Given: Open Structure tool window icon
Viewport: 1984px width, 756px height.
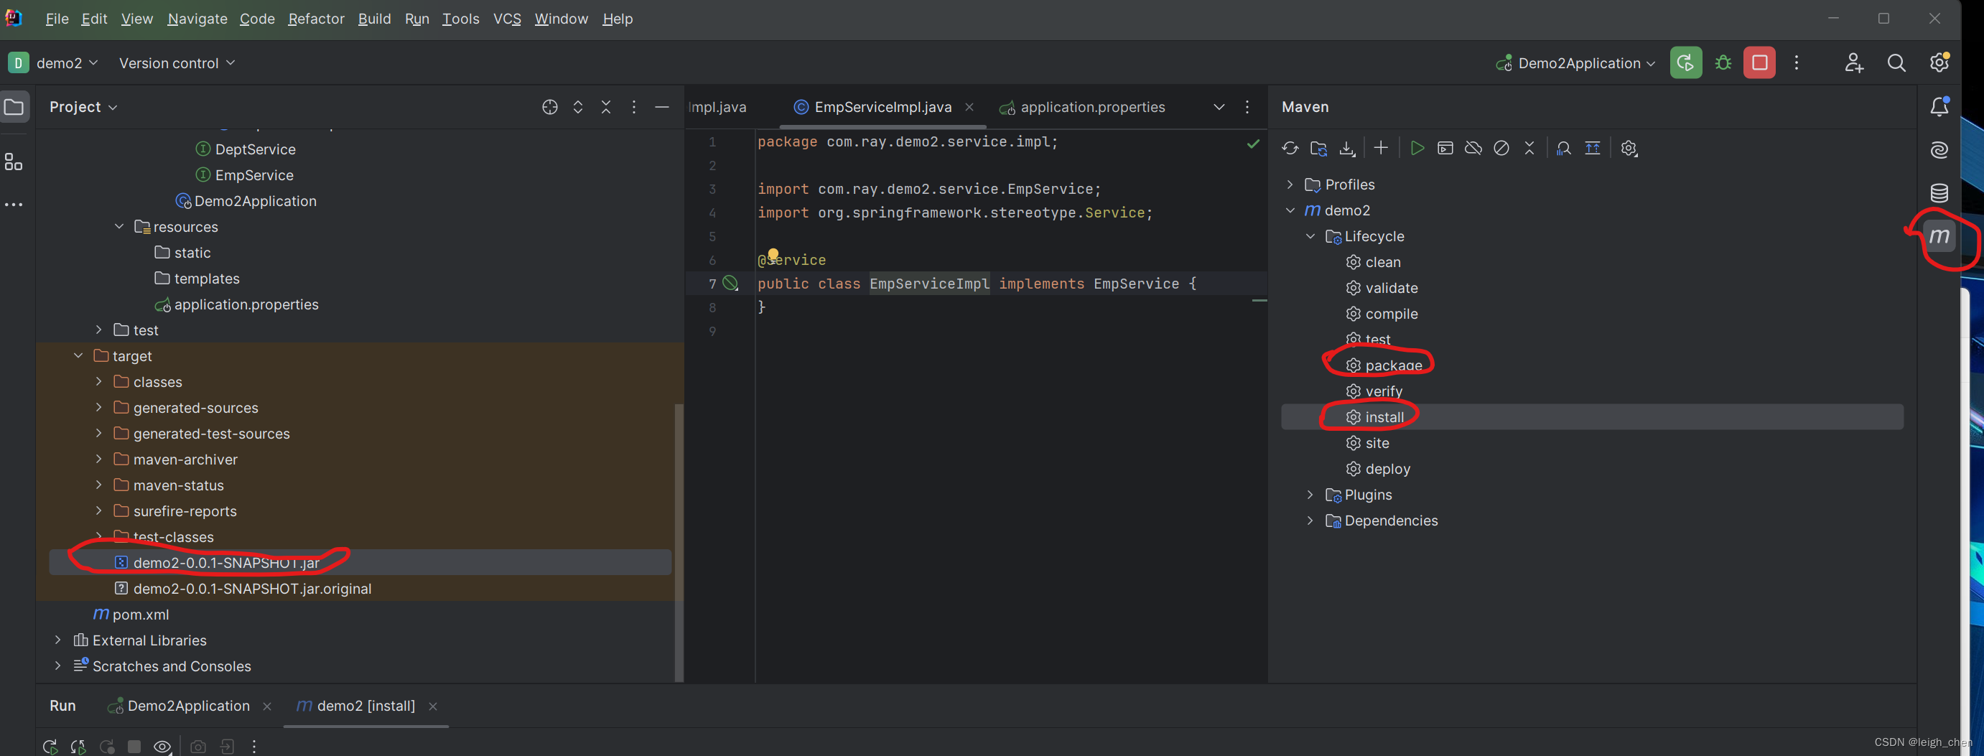Looking at the screenshot, I should (x=14, y=162).
